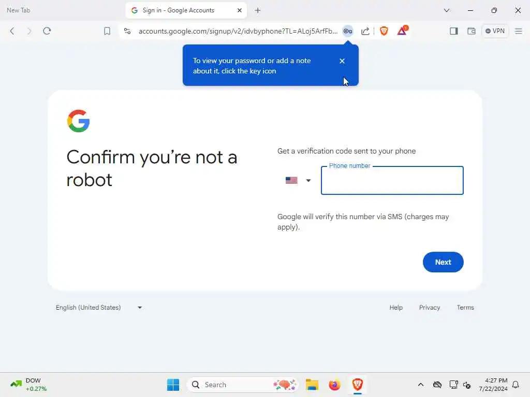The width and height of the screenshot is (530, 397).
Task: Open Brave Rewards triangle icon
Action: (402, 30)
